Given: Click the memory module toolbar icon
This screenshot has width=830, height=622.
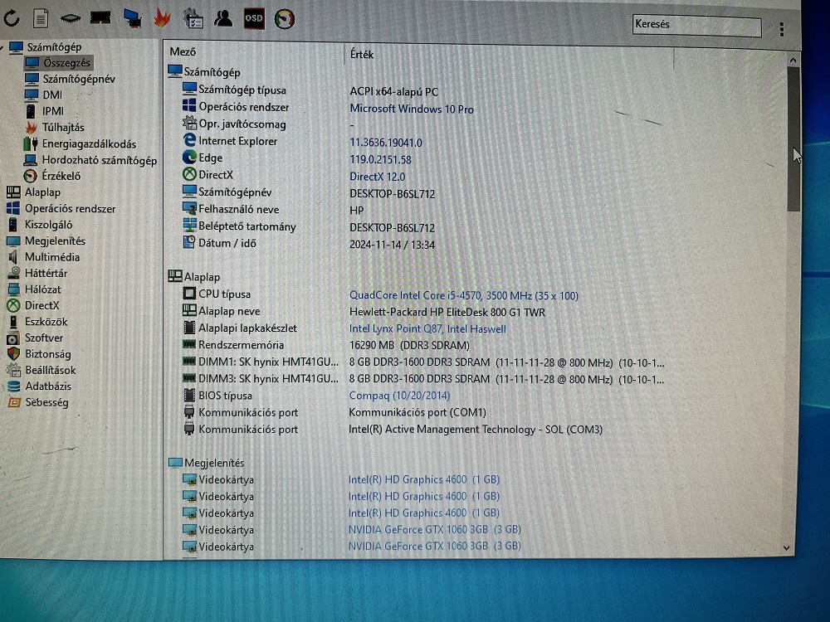Looking at the screenshot, I should click(x=100, y=18).
